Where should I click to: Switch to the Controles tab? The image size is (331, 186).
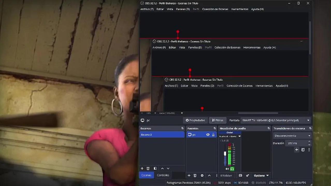point(163,175)
